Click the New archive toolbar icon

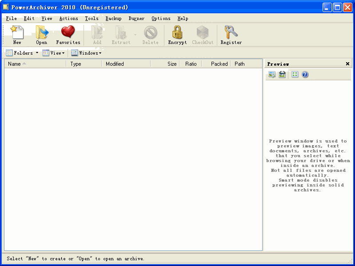tap(17, 35)
